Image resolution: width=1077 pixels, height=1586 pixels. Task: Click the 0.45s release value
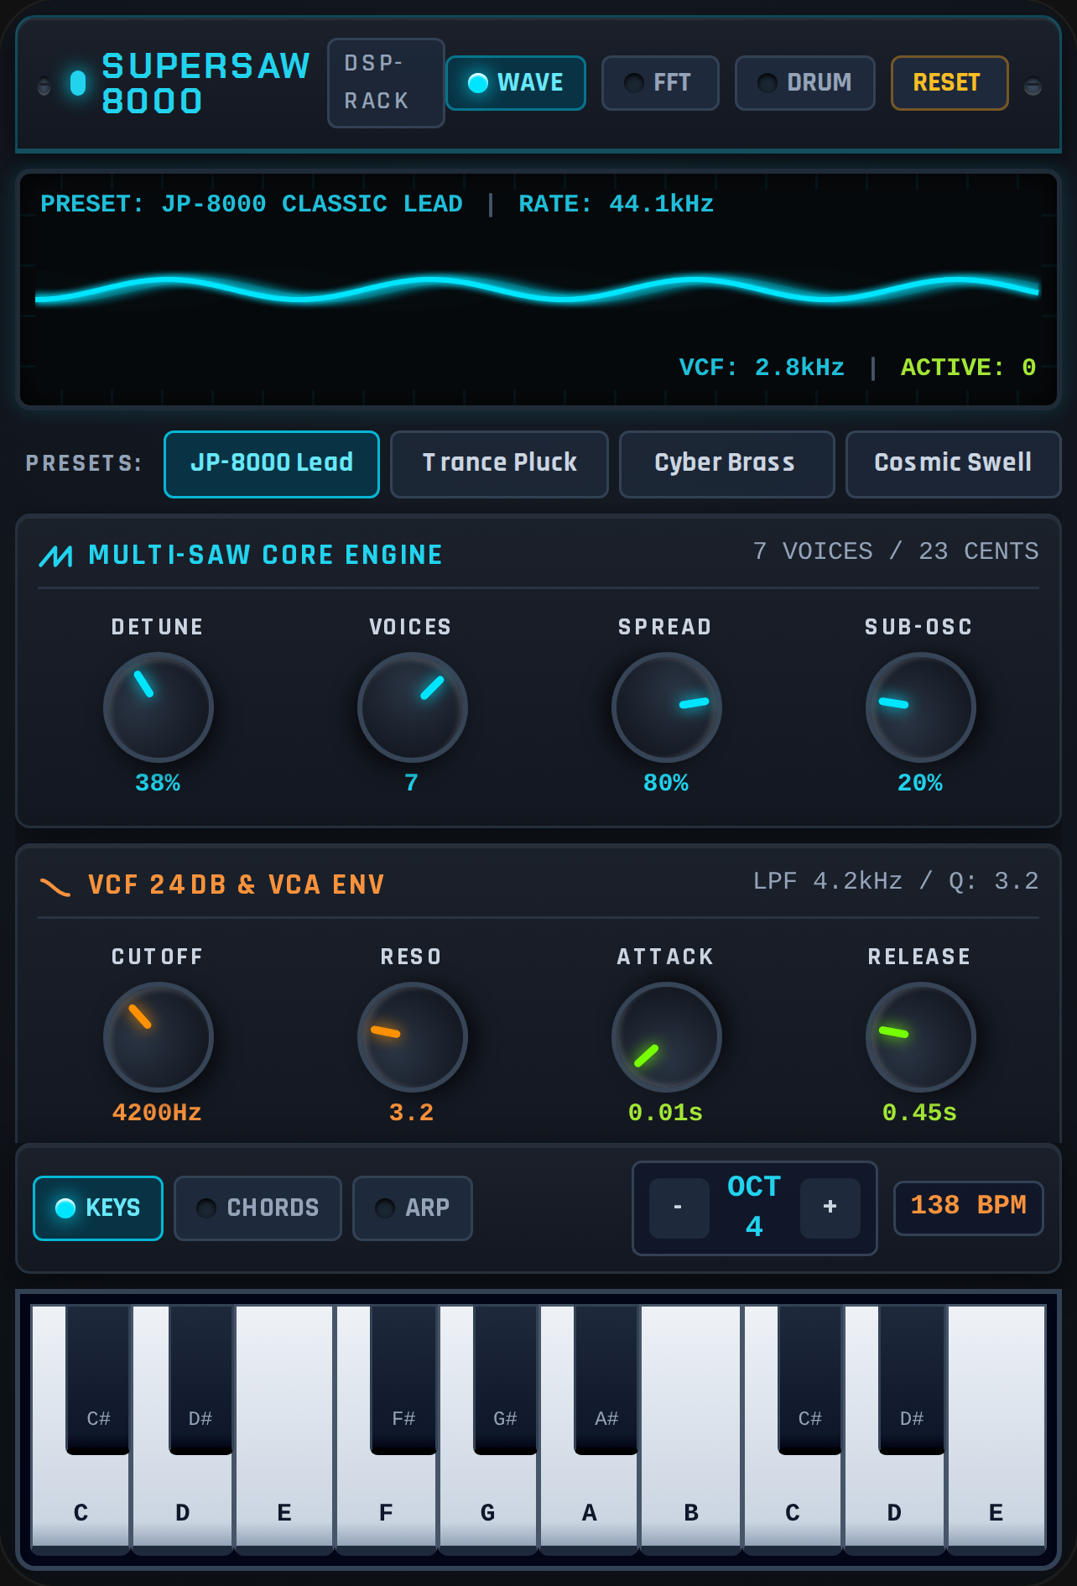click(x=920, y=1113)
